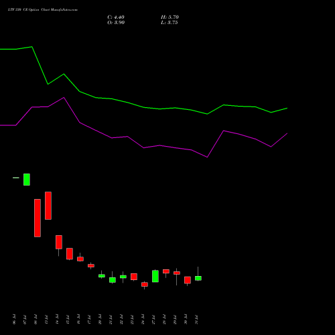Select the close value "C: 4.40"
Screen dimensions: 335x335
(116, 17)
